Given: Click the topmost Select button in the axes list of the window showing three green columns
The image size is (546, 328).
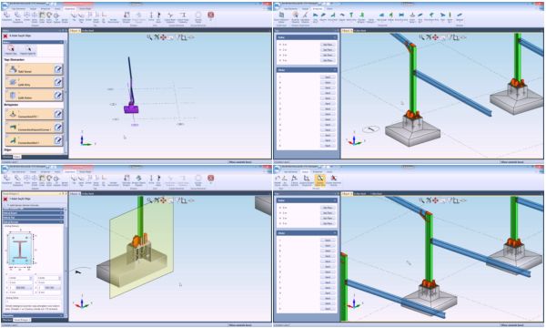Looking at the screenshot, I should (x=328, y=241).
